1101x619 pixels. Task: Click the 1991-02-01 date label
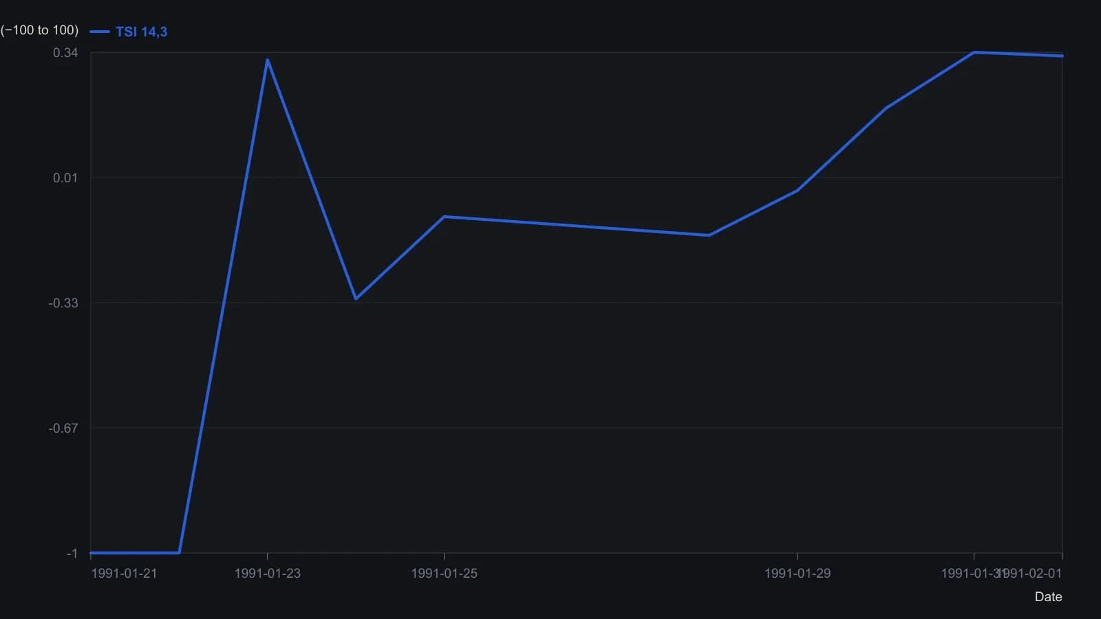[x=1030, y=573]
